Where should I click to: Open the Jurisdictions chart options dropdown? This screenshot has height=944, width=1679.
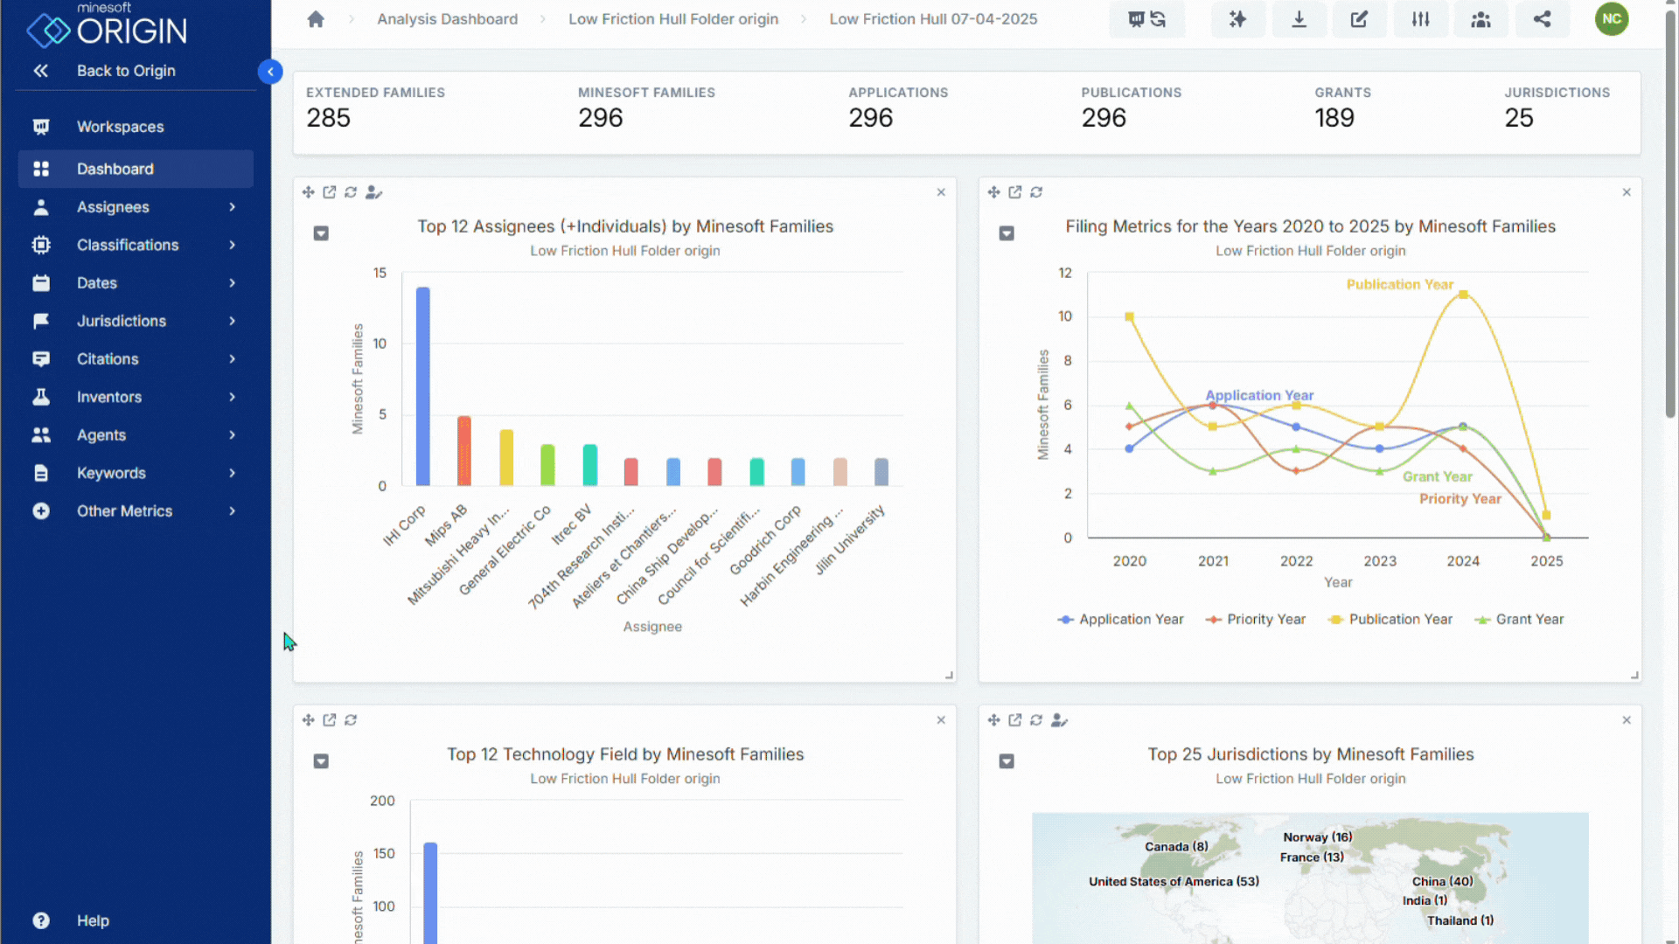point(1007,761)
